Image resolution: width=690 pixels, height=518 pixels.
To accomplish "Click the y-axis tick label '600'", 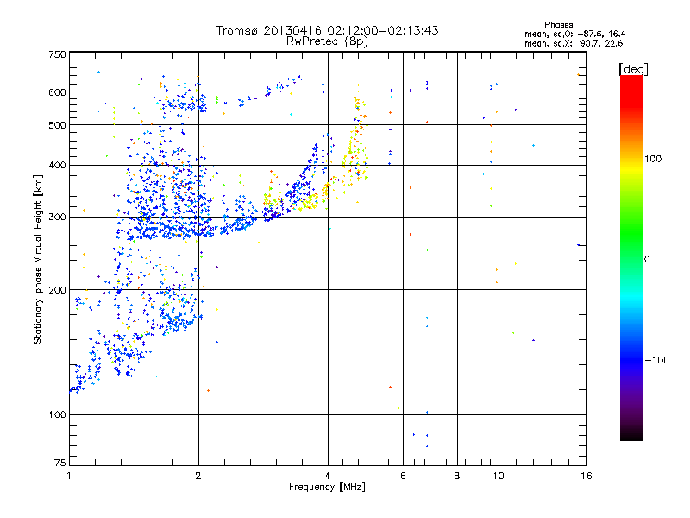I will coord(57,92).
